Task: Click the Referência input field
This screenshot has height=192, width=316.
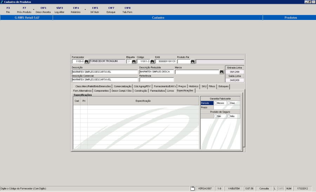Action: pyautogui.click(x=157, y=79)
